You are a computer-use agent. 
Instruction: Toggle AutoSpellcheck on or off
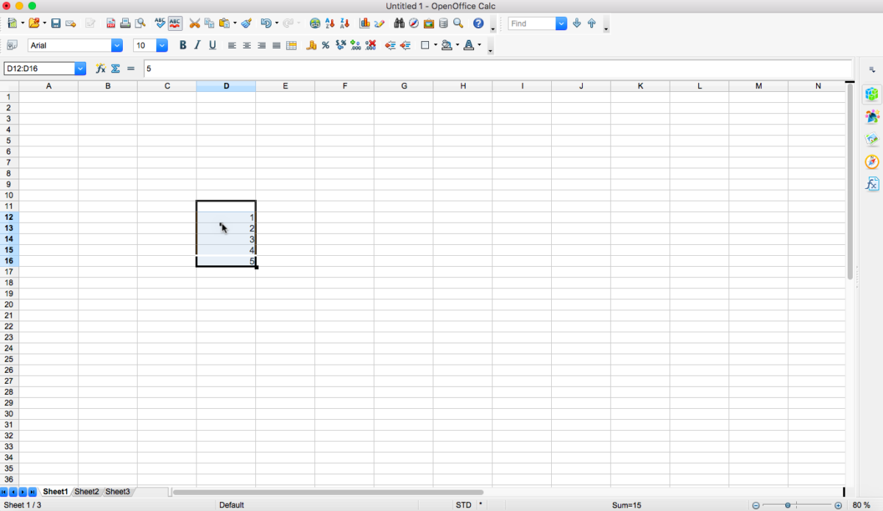click(x=174, y=23)
